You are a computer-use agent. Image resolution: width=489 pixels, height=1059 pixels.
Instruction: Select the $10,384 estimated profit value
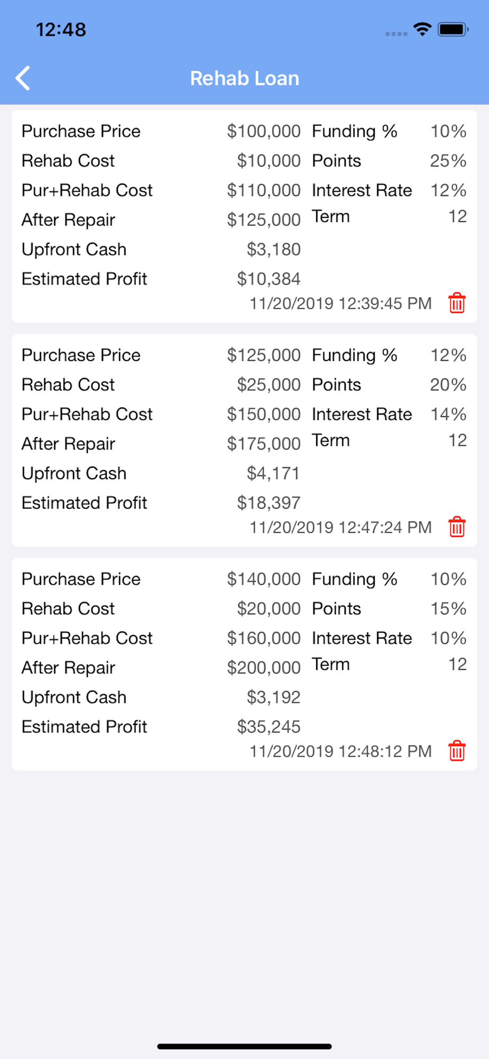[269, 279]
